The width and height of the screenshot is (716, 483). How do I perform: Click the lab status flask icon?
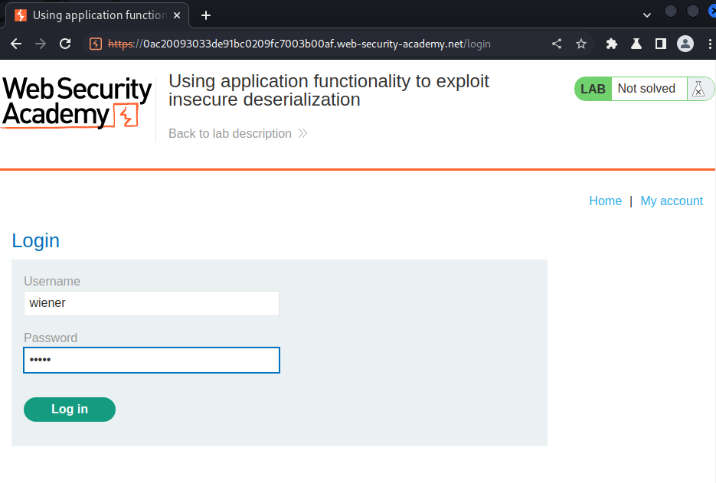click(698, 89)
